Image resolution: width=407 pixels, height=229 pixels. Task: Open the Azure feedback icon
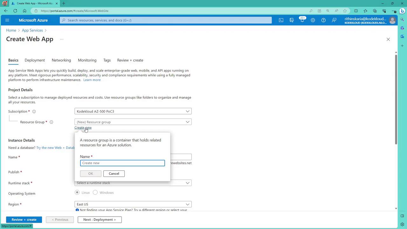[334, 20]
